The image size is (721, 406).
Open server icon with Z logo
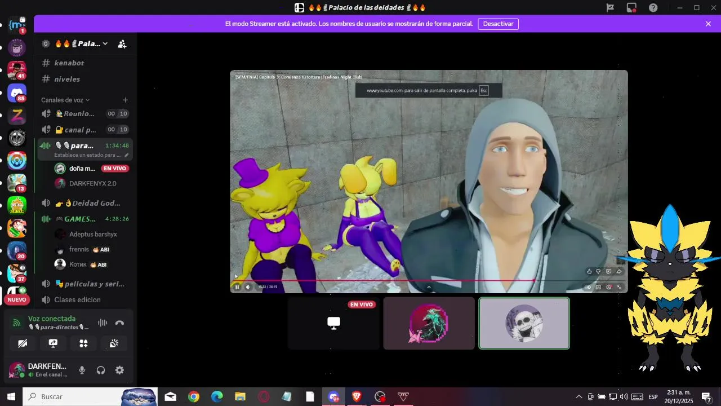coord(17,116)
